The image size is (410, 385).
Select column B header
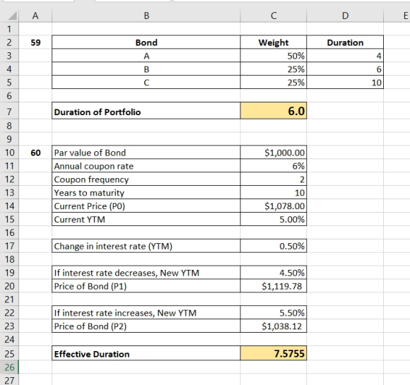pyautogui.click(x=146, y=16)
